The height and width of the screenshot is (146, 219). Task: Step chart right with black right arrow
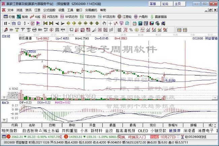[63, 23]
